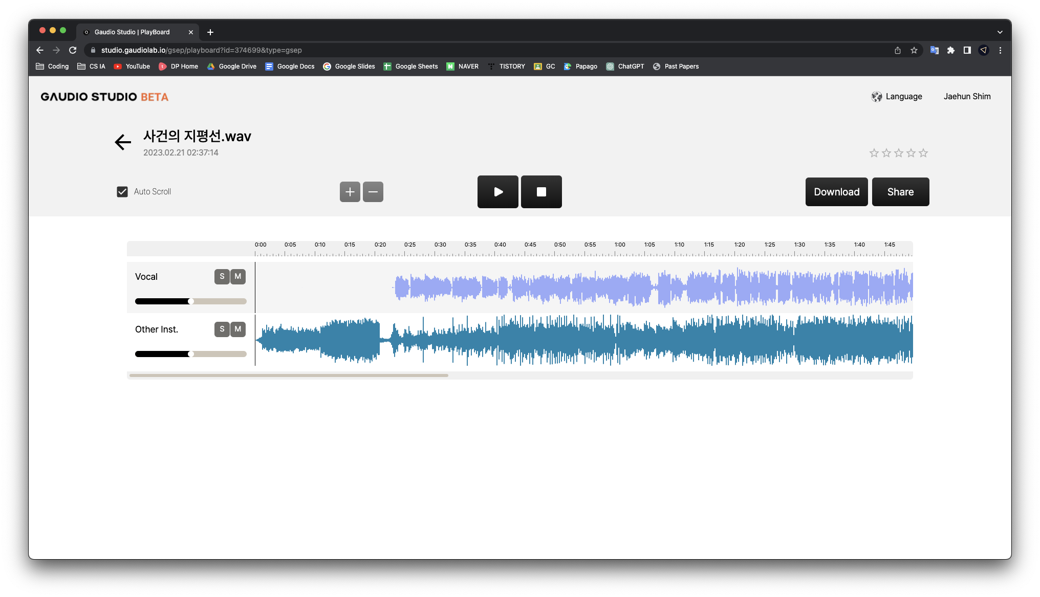Open Chrome three-dot menu
Viewport: 1040px width, 597px height.
[x=1000, y=50]
